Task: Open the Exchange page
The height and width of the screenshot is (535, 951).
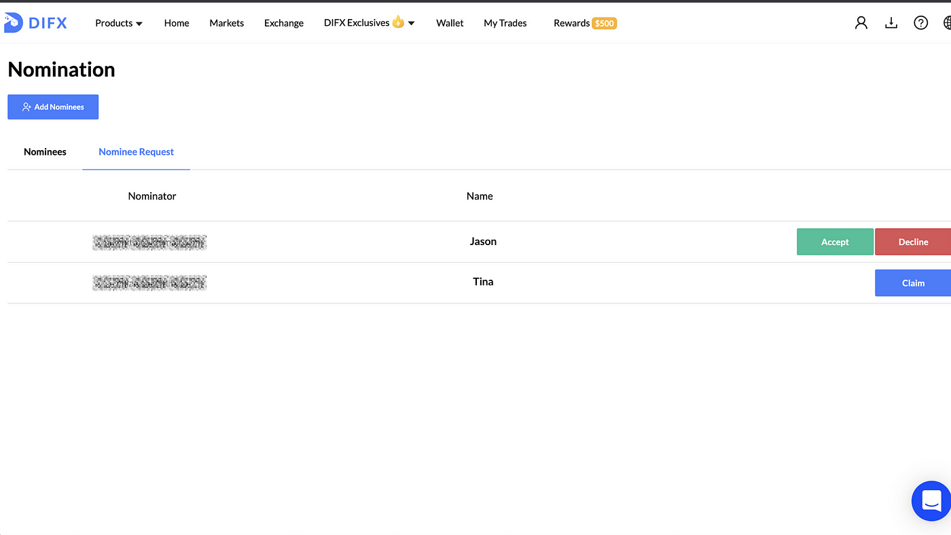Action: click(284, 23)
